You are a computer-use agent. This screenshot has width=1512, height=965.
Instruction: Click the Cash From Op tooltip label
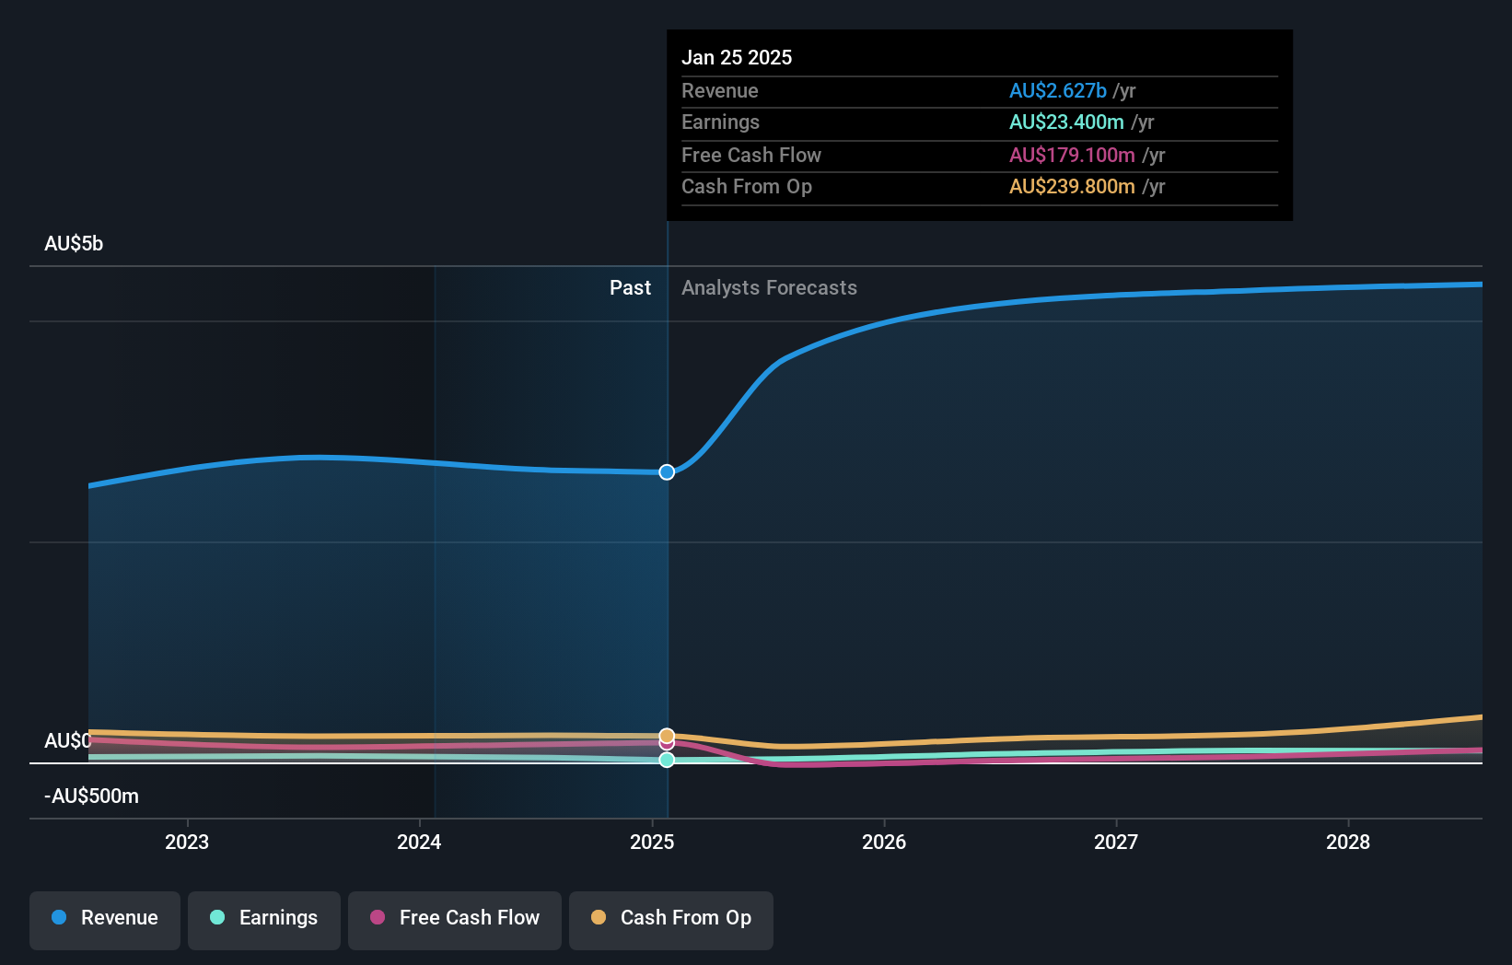point(747,187)
